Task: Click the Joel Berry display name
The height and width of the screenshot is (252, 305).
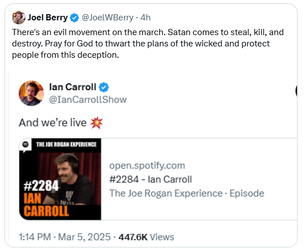Action: (x=48, y=18)
